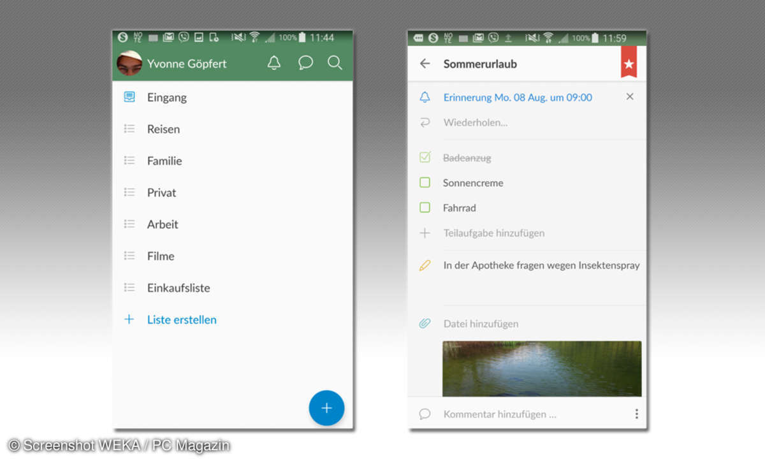The width and height of the screenshot is (765, 459).
Task: Click the Teilaufgabe hinzufügen text
Action: coord(494,233)
